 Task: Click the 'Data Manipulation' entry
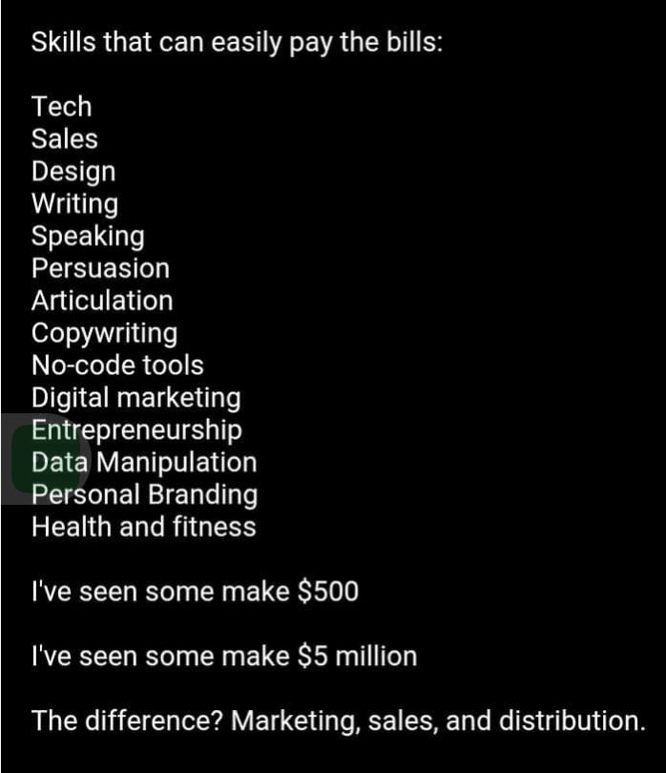tap(144, 463)
